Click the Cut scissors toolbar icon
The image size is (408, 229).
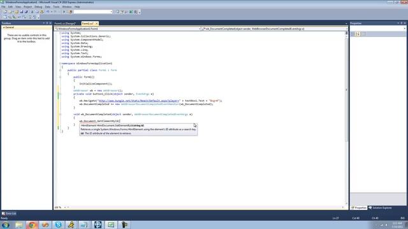coord(33,12)
